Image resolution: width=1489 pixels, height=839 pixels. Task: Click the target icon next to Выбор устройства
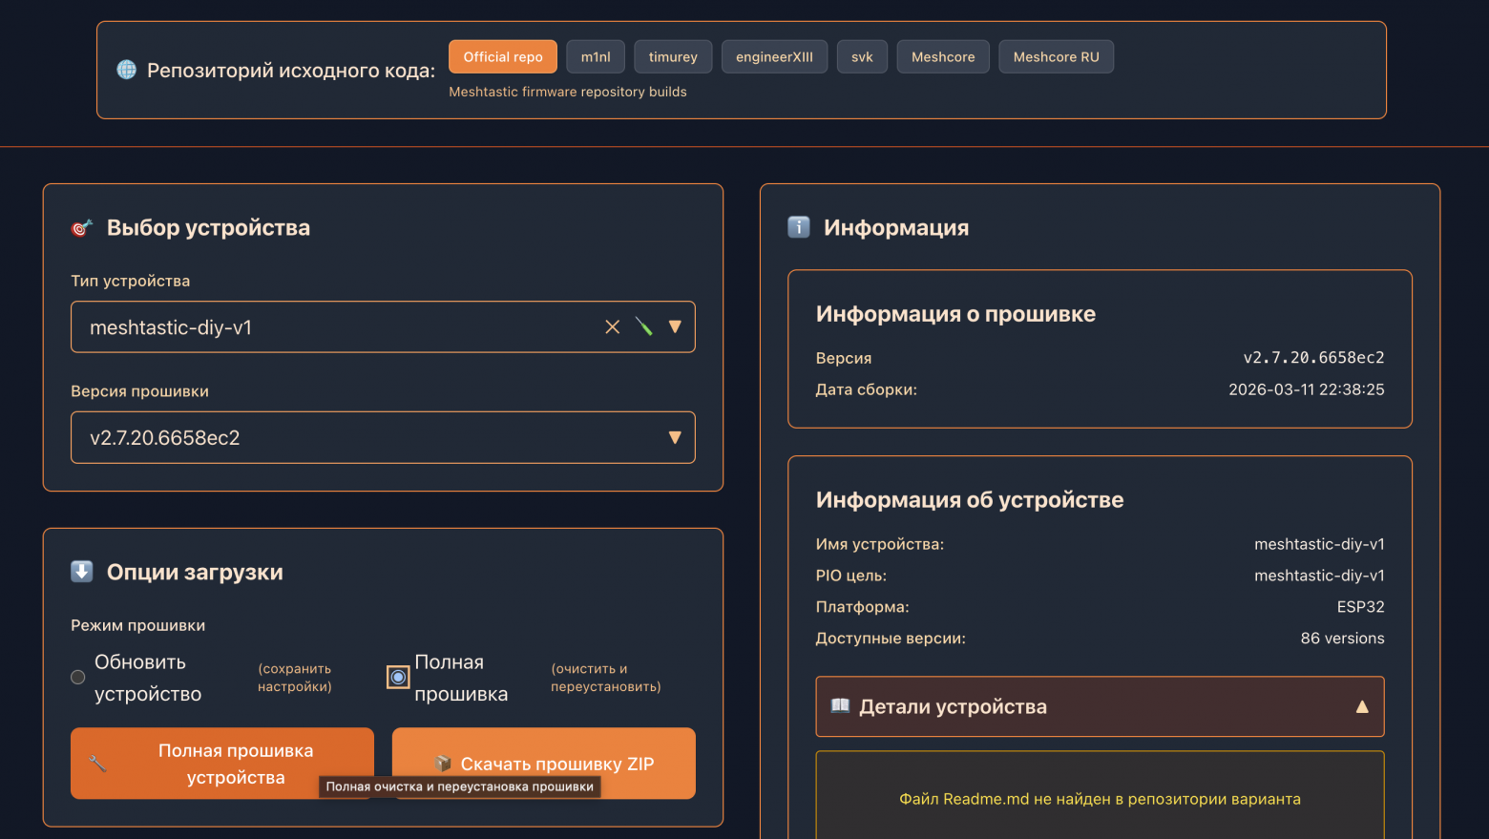pyautogui.click(x=82, y=227)
